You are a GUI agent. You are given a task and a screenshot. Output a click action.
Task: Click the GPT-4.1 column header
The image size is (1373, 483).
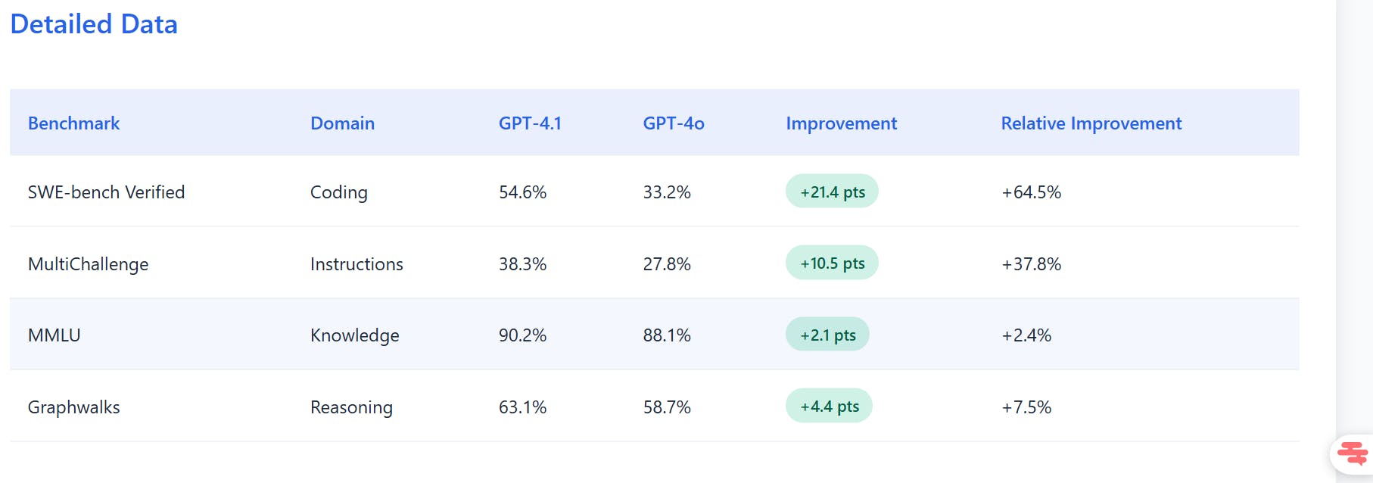530,123
